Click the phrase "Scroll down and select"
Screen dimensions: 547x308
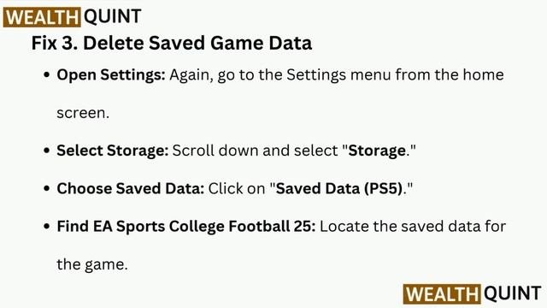pyautogui.click(x=256, y=151)
